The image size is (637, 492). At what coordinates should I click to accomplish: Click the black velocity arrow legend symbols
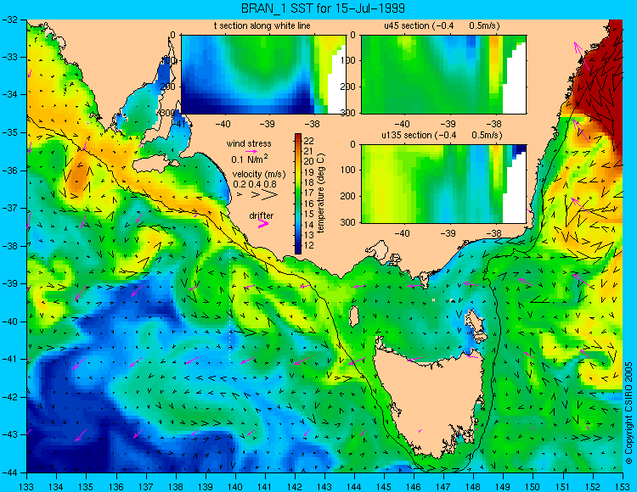point(258,195)
